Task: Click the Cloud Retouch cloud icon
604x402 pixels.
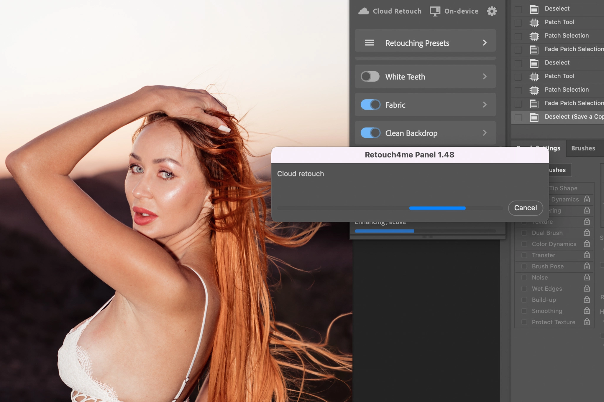Action: pos(364,11)
